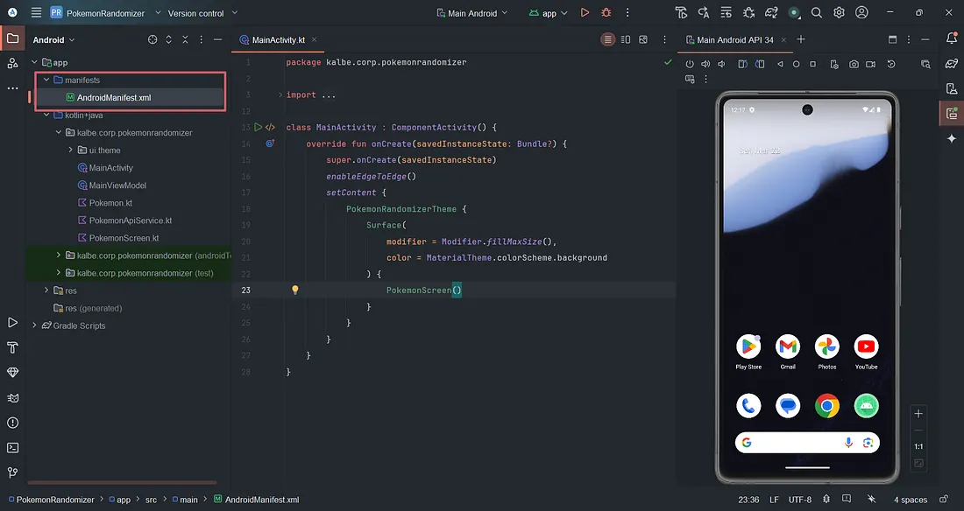Toggle reader mode in the editor toolbar

point(607,39)
